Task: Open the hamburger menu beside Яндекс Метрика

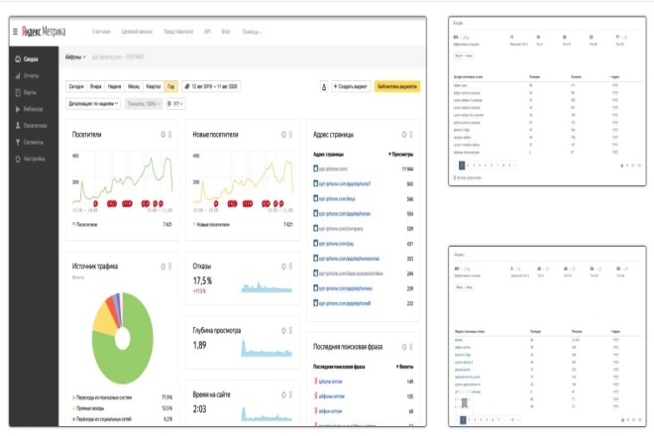Action: (x=15, y=32)
